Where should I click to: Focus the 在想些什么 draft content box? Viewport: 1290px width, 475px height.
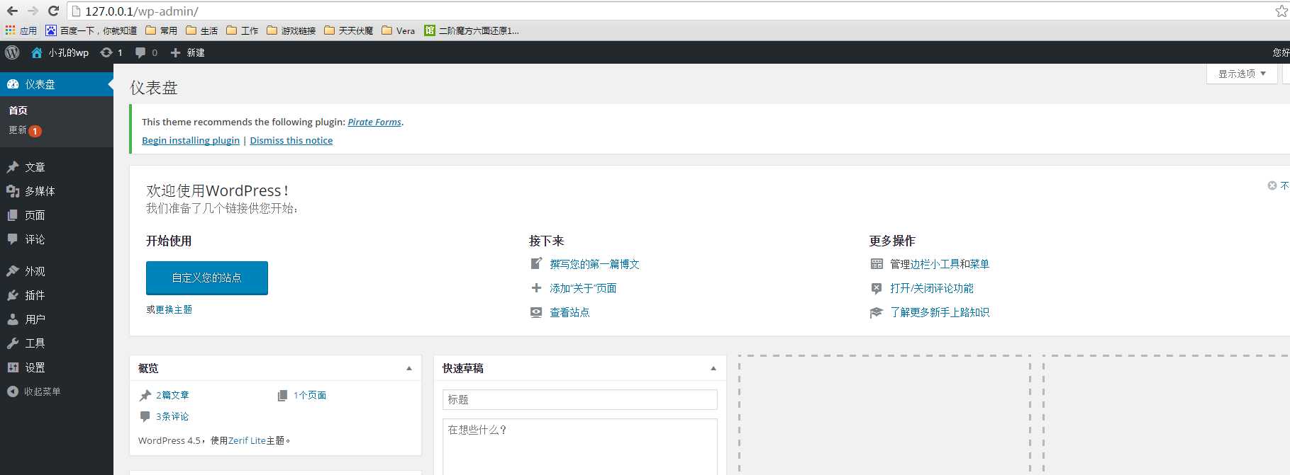(580, 447)
